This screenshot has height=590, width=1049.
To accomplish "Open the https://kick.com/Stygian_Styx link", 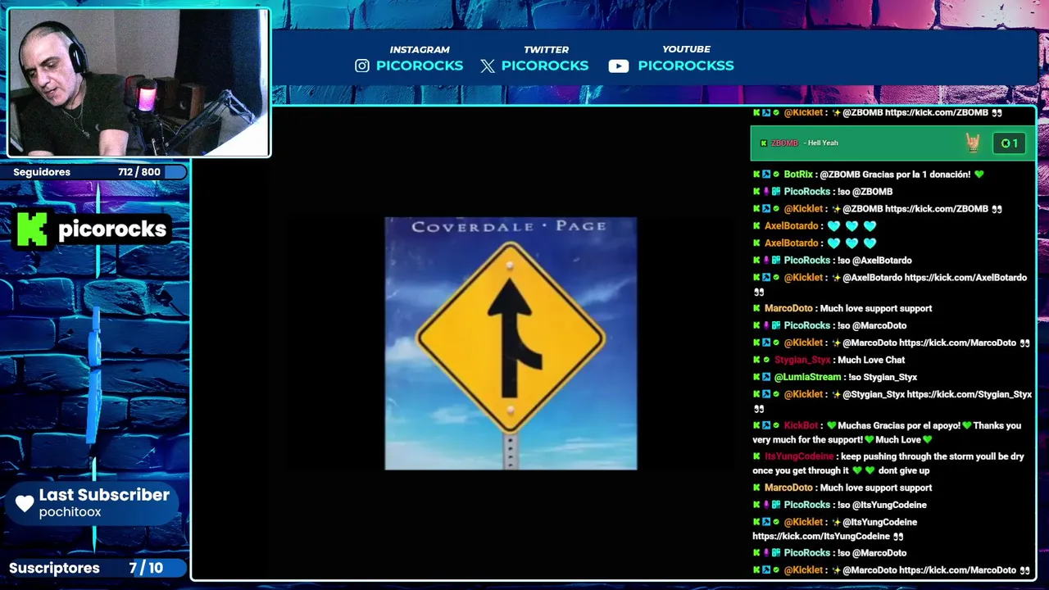I will click(970, 394).
